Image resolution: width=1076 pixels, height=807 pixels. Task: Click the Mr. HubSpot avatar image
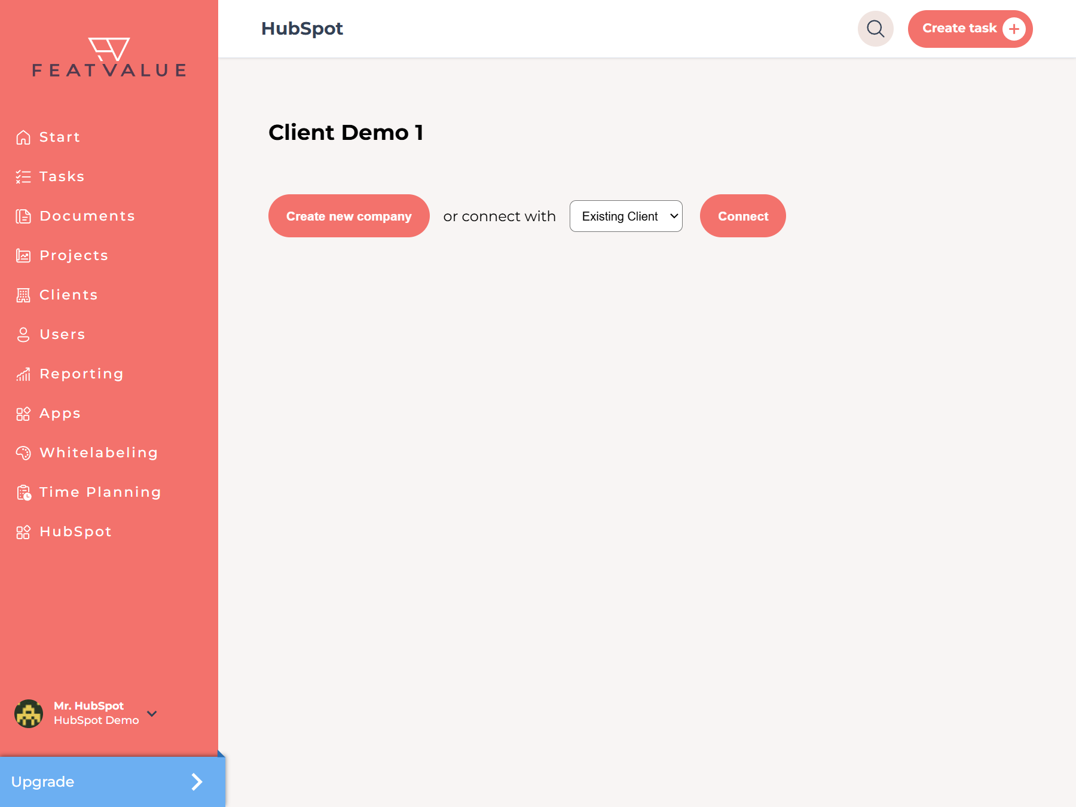click(29, 714)
